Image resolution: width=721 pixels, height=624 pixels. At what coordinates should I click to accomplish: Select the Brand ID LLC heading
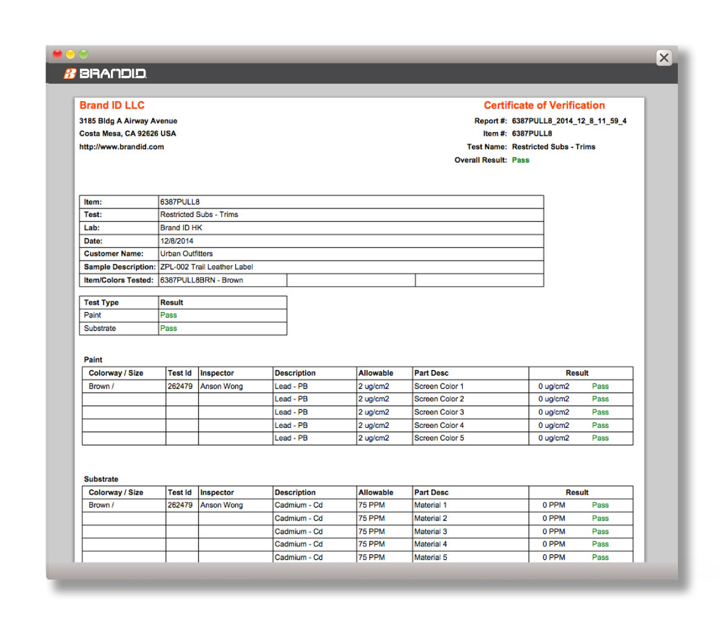pyautogui.click(x=112, y=105)
